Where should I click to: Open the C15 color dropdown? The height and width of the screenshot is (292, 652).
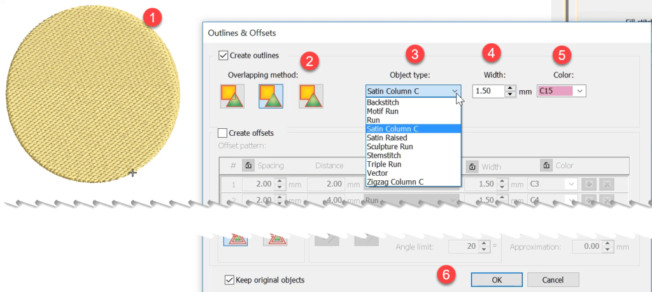pos(579,91)
